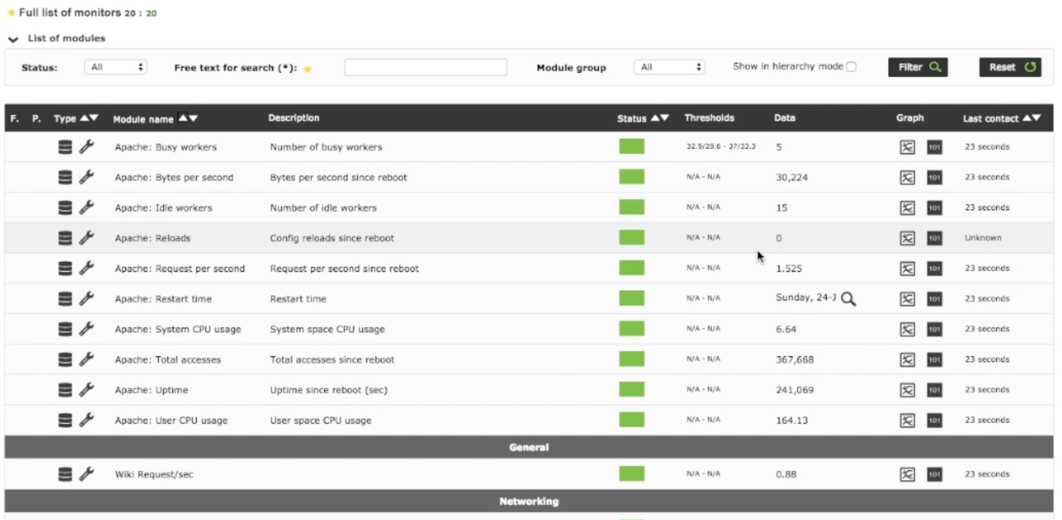Image resolution: width=1062 pixels, height=520 pixels.
Task: Click database type icon for Apache: Uptime row
Action: click(x=65, y=390)
